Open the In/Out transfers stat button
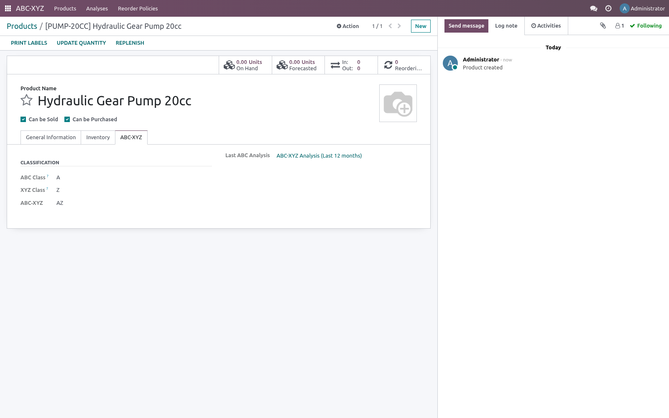Image resolution: width=669 pixels, height=418 pixels. pos(351,65)
